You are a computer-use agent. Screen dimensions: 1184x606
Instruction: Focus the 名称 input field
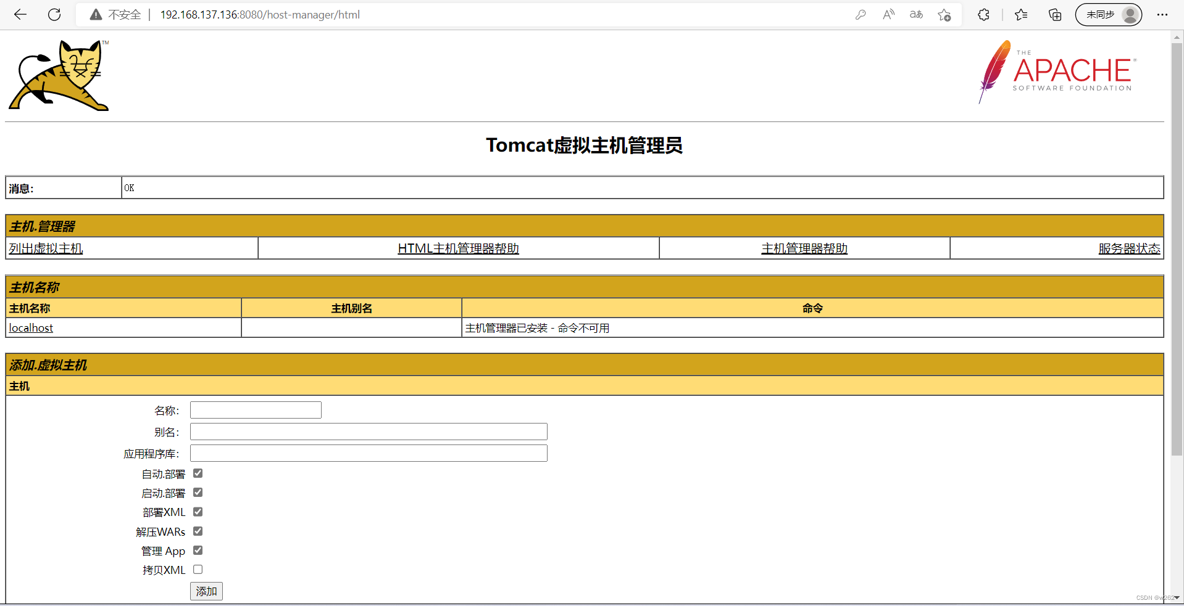(x=256, y=410)
